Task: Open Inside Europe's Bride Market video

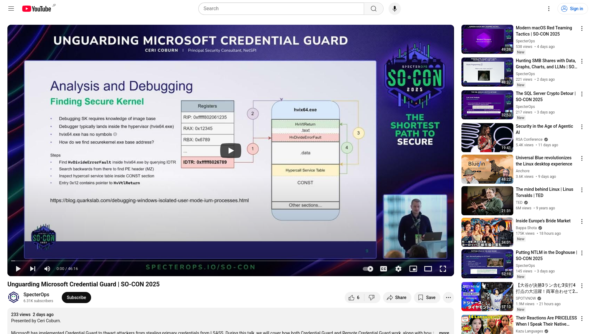Action: (543, 221)
